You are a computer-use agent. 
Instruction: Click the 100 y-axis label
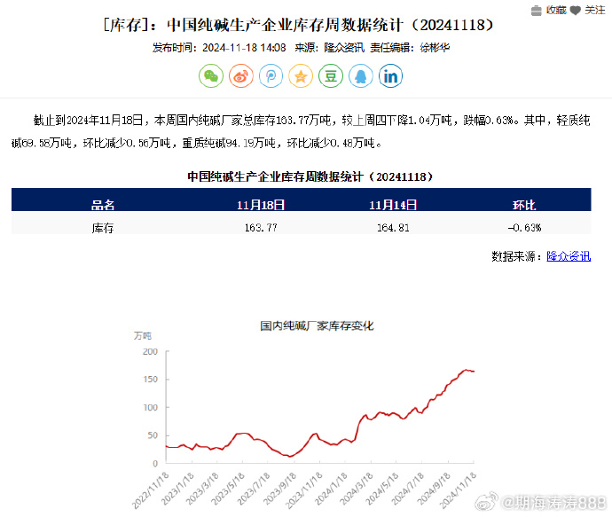coord(150,407)
